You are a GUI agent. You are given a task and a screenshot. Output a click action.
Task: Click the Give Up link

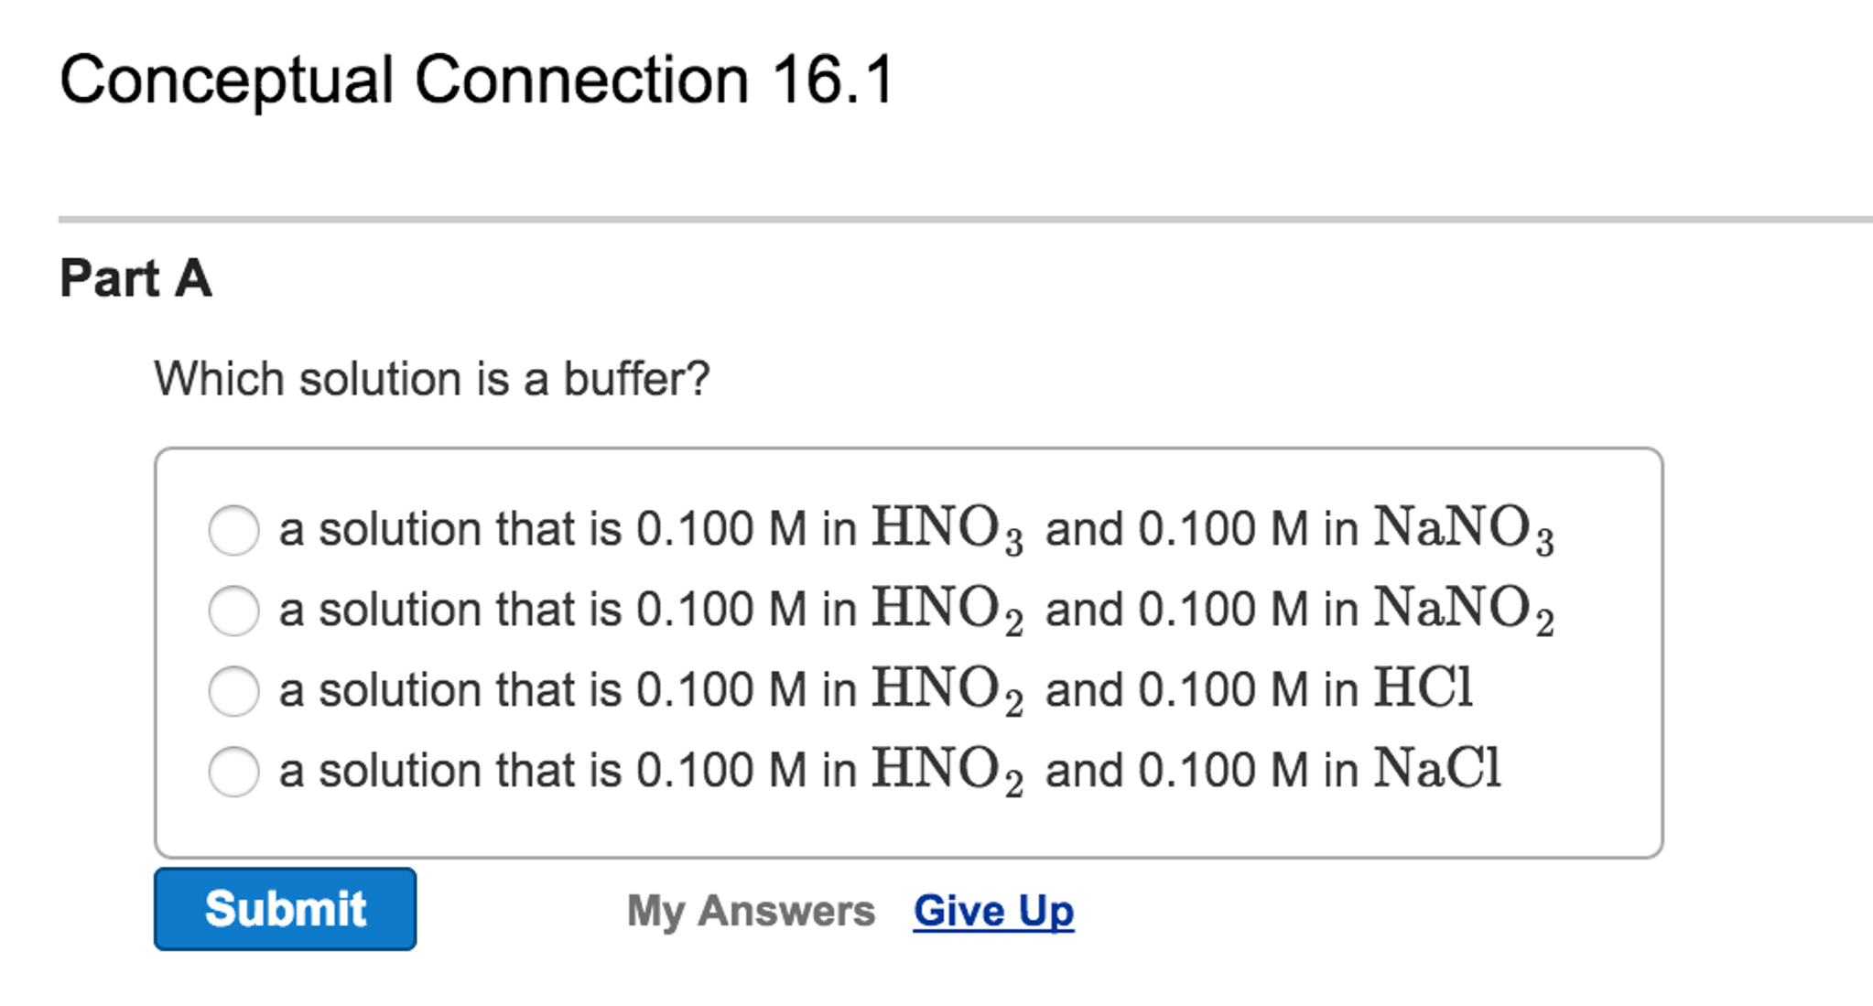[993, 911]
